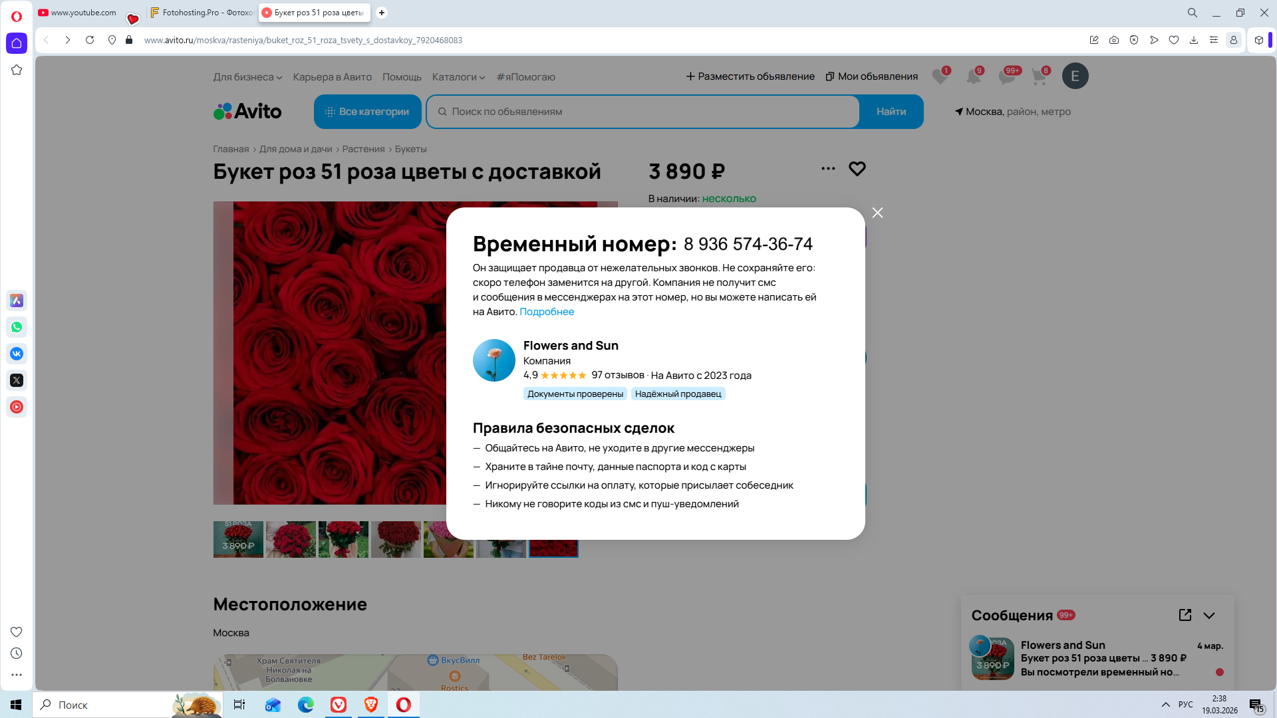Add listing to favorites with heart icon
The width and height of the screenshot is (1277, 718).
857,169
